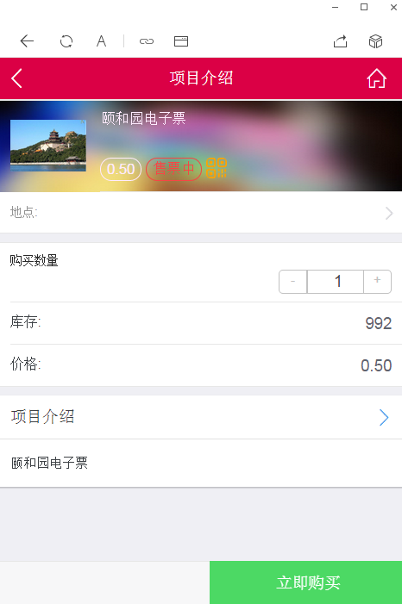Image resolution: width=402 pixels, height=604 pixels.
Task: Increase purchase quantity with plus button
Action: [377, 282]
